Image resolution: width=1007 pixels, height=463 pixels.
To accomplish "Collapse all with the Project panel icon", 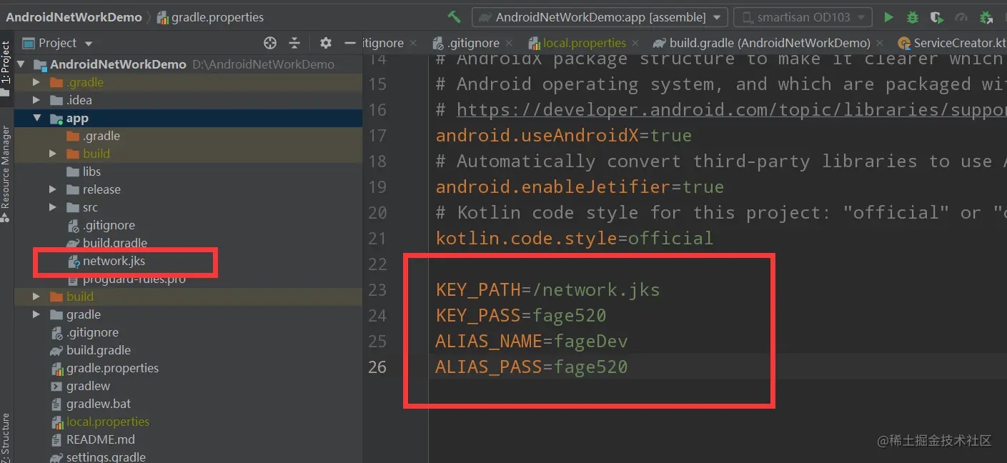I will pyautogui.click(x=294, y=43).
